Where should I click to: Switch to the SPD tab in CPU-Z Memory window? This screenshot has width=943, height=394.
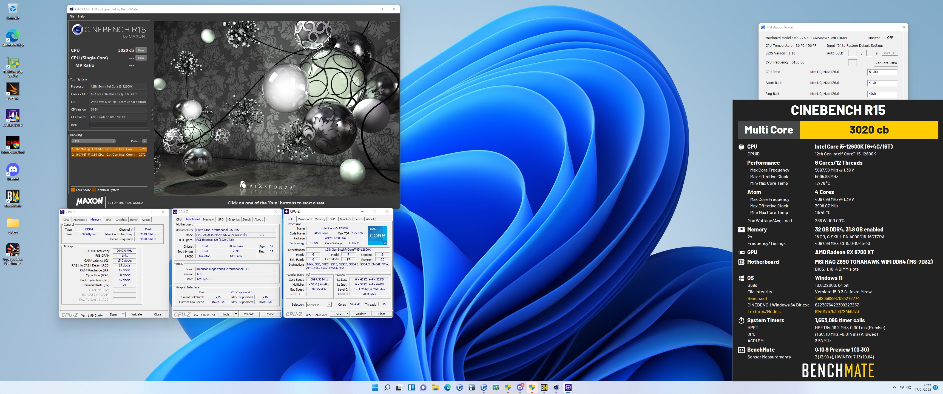pos(108,220)
